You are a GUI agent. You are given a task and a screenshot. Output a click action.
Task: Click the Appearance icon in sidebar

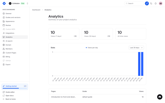tap(4, 21)
